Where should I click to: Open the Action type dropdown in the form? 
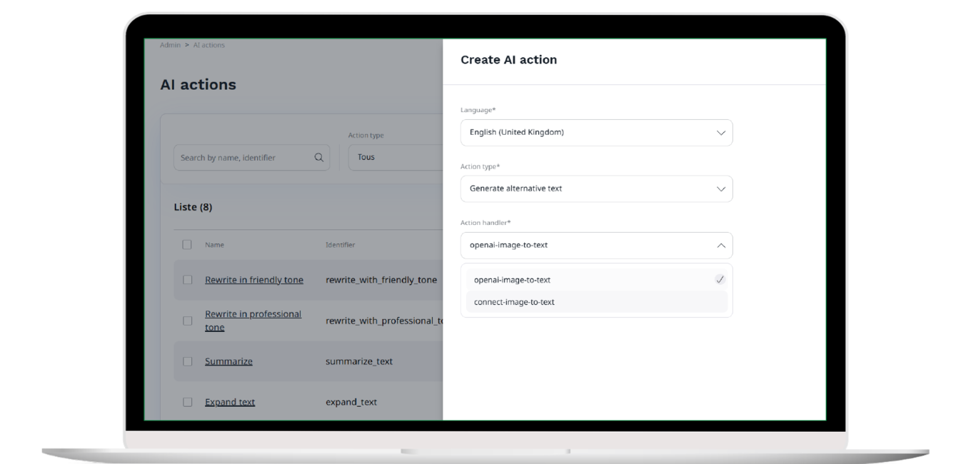[596, 189]
